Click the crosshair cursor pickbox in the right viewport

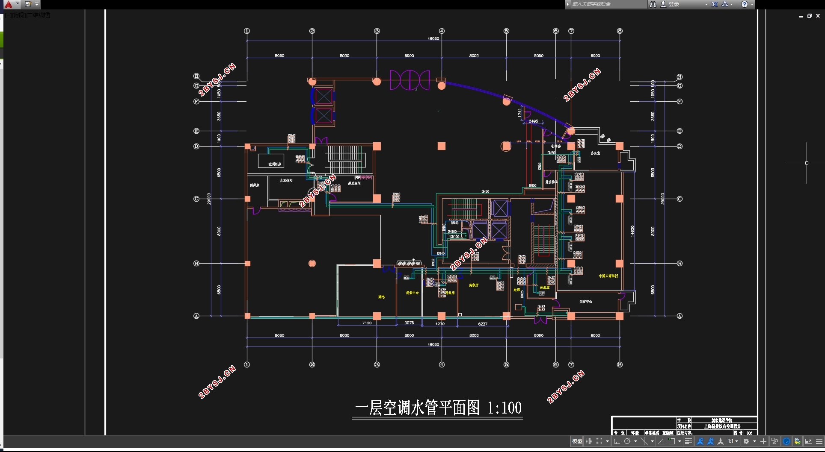807,163
